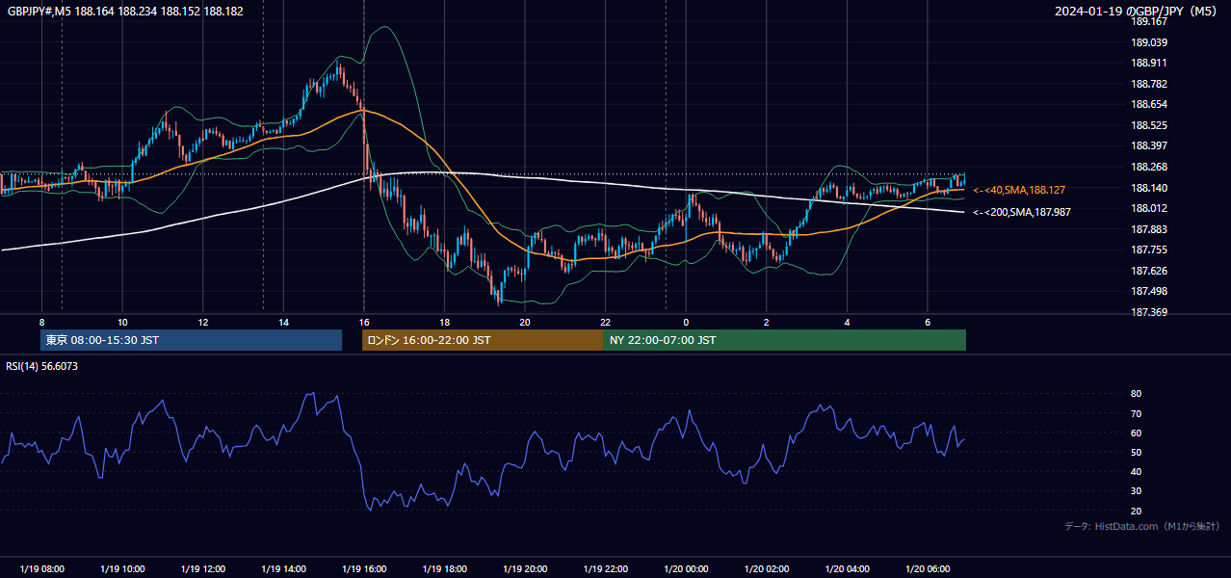Click RSI scale level 50

click(1136, 452)
